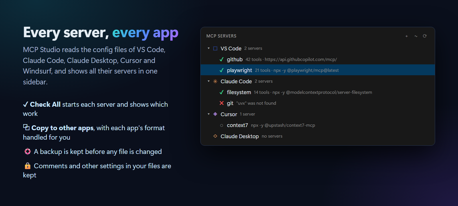Click the npx -y @upstash/context7-mcp command text

pyautogui.click(x=283, y=125)
